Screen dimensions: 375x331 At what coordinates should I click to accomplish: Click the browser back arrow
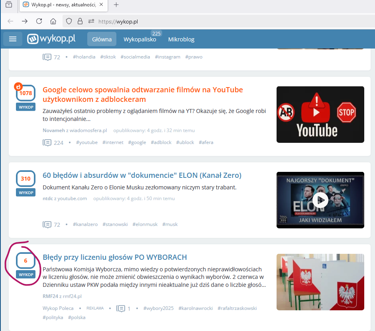11,21
